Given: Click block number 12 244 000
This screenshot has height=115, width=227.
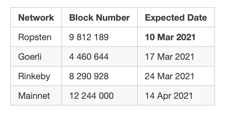Looking at the screenshot, I should coord(91,96).
